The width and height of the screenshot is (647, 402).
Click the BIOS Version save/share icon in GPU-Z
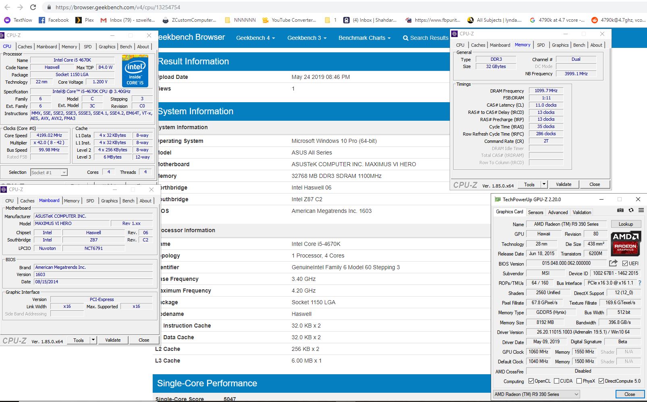(613, 263)
